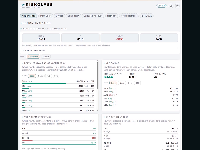The height and width of the screenshot is (150, 200).
Task: Click the Net Γ +$2,118 value
Action: (x=108, y=77)
